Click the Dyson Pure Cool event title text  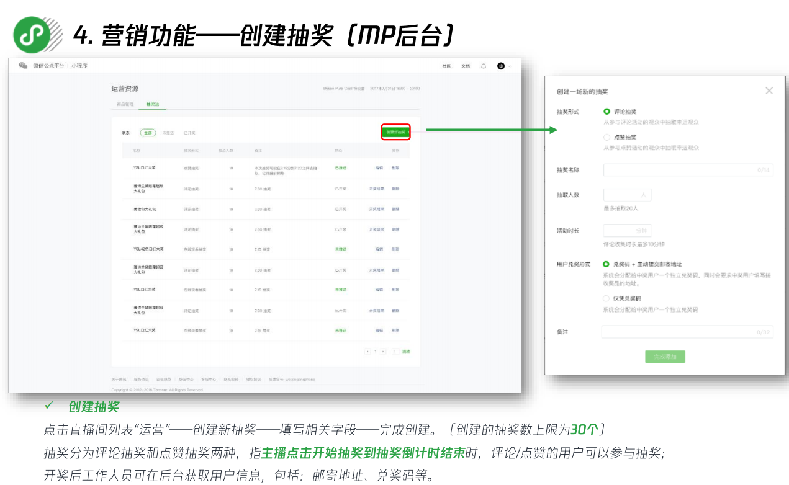coord(344,89)
